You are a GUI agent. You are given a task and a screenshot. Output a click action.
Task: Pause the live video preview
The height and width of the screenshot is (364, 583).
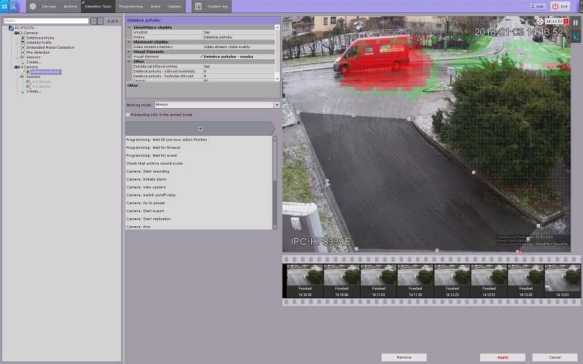click(x=576, y=23)
